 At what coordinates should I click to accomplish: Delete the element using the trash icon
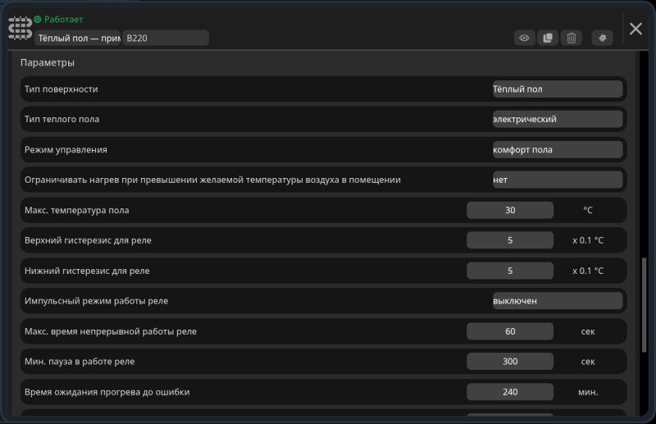(x=571, y=38)
